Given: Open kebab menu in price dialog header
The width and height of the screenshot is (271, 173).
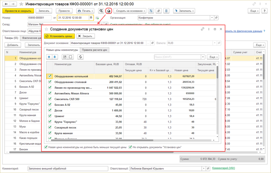Looking at the screenshot, I should pos(209,29).
